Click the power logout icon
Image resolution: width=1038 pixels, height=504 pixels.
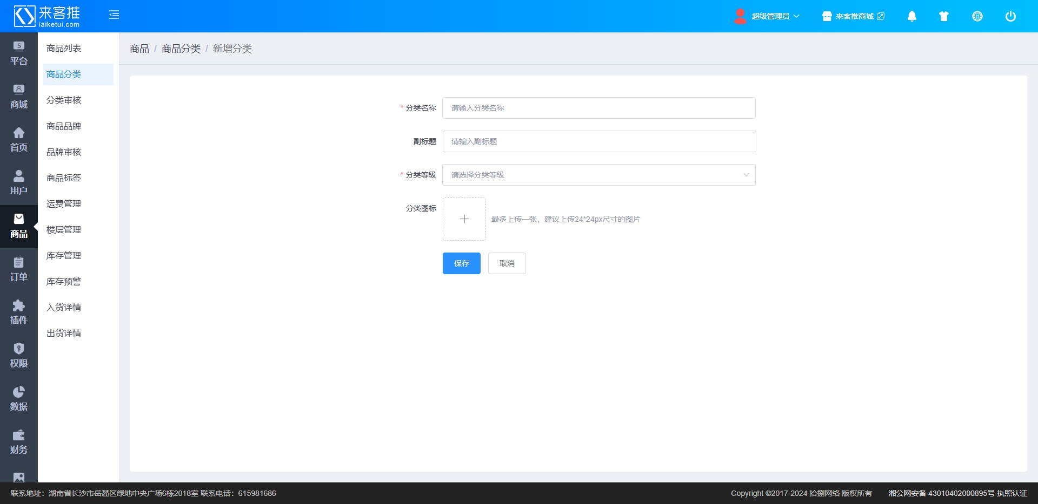click(1010, 16)
